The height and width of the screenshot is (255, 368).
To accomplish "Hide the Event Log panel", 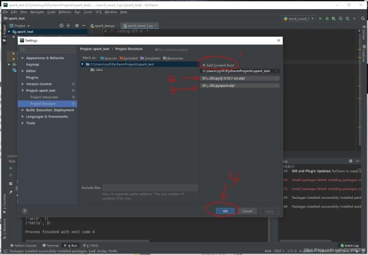I will 358,161.
